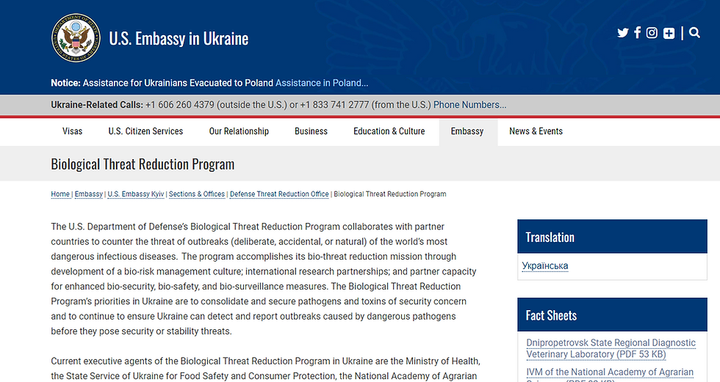
Task: Open the Education & Culture menu
Action: [389, 131]
